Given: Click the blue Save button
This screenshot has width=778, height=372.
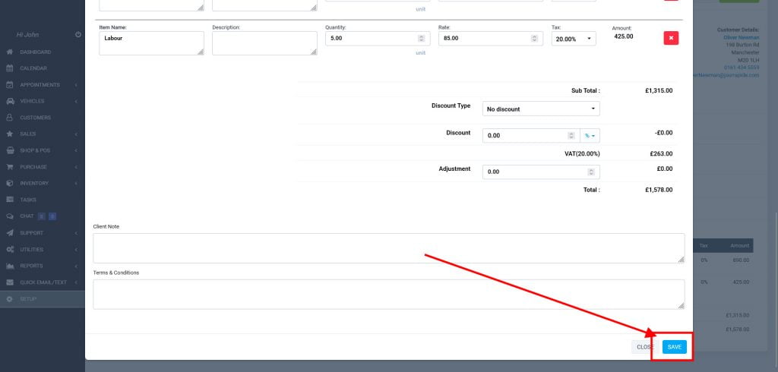Looking at the screenshot, I should (674, 347).
